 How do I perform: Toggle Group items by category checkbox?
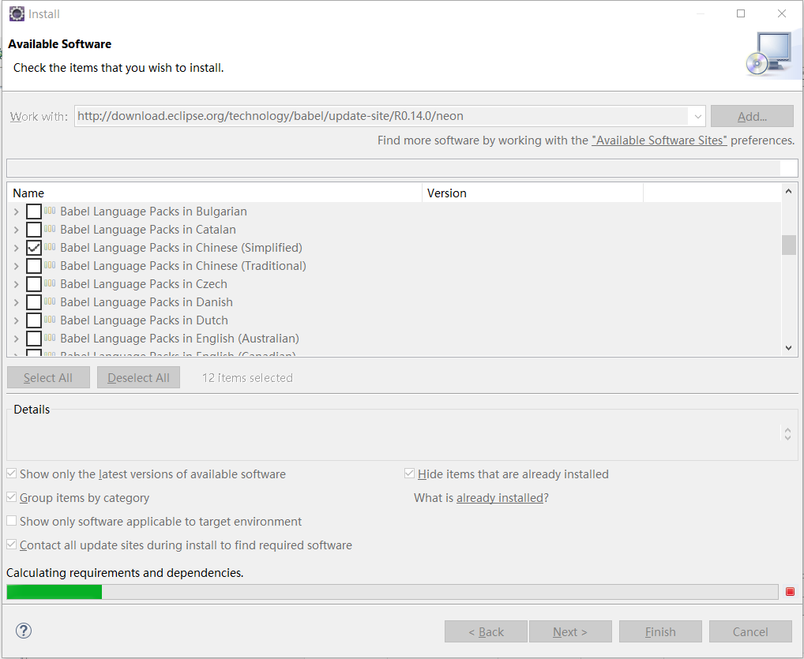12,497
